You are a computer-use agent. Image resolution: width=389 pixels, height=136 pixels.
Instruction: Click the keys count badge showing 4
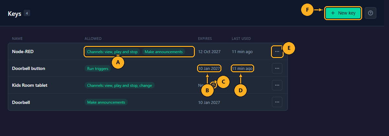click(27, 13)
